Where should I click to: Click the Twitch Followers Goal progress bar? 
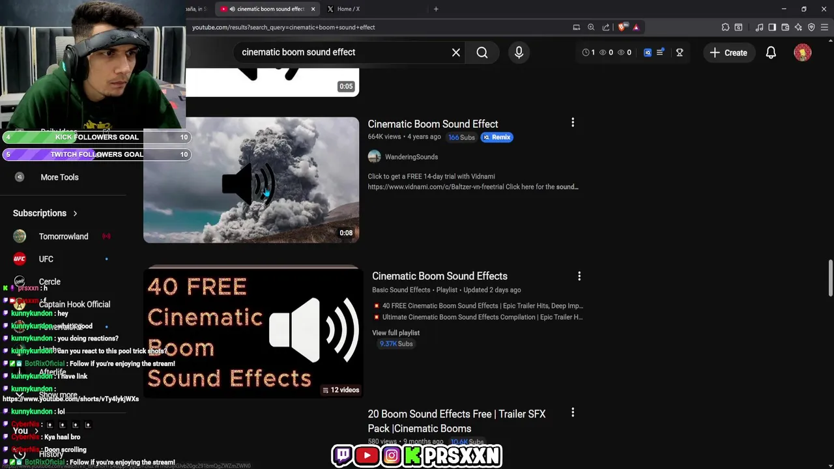[x=97, y=154]
